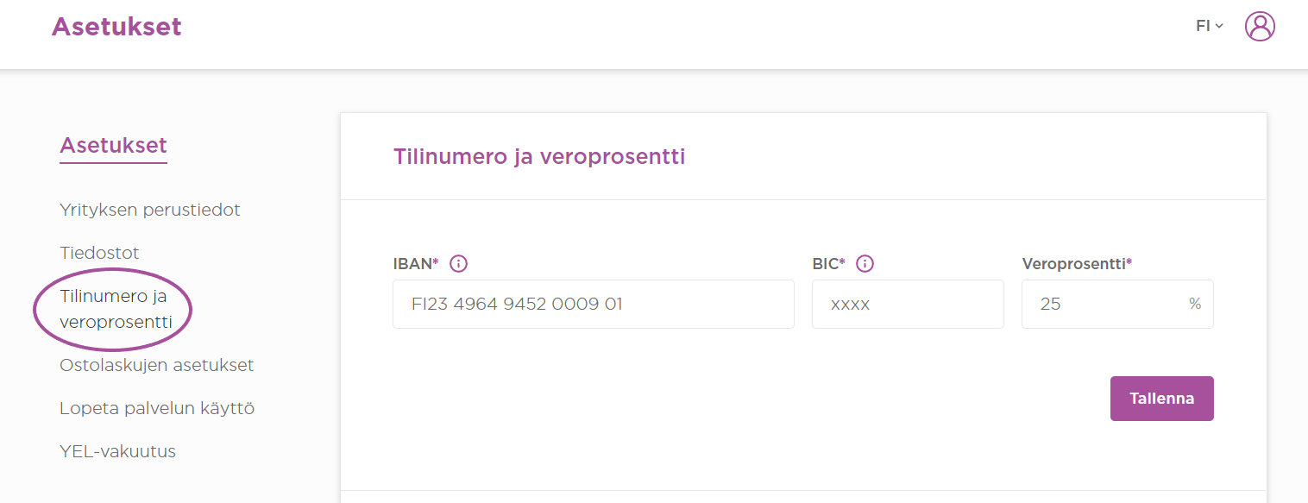Click the IBAN field label
The height and width of the screenshot is (503, 1308).
[416, 264]
